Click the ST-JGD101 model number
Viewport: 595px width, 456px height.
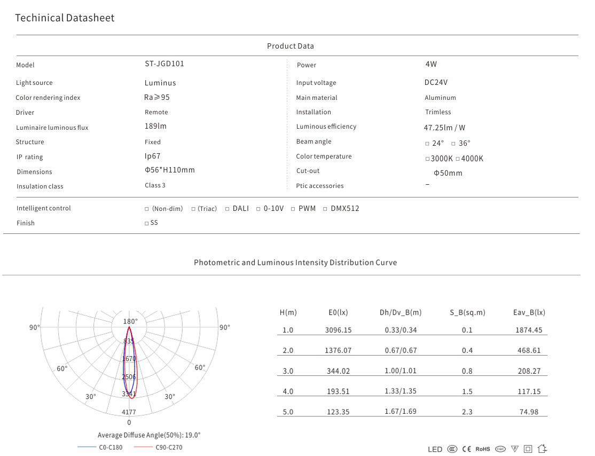(x=165, y=64)
